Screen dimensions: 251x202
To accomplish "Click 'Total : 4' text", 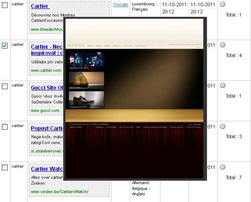I will click(234, 55).
